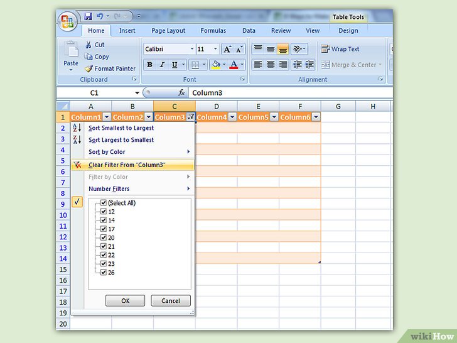Switch to the Page Layout tab
This screenshot has width=457, height=343.
coord(168,31)
